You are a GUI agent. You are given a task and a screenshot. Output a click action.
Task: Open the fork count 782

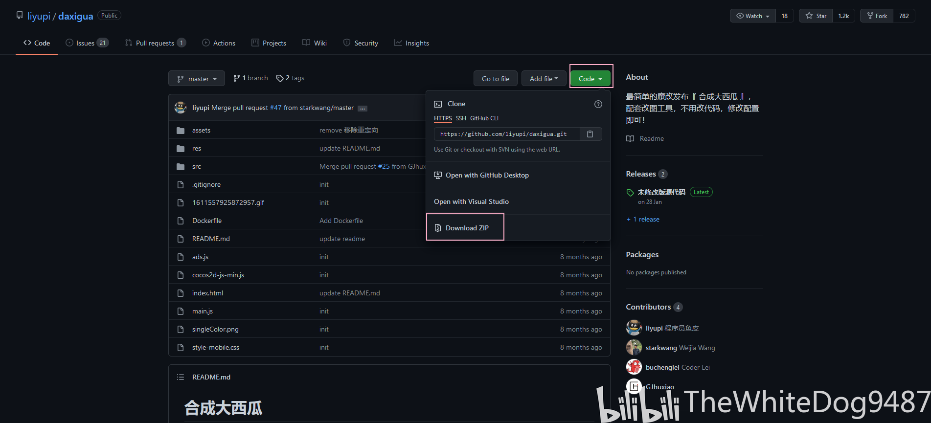(904, 16)
